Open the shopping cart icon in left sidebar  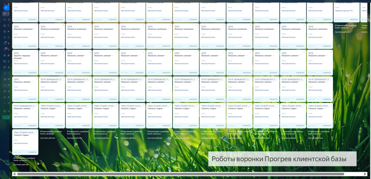click(5, 37)
